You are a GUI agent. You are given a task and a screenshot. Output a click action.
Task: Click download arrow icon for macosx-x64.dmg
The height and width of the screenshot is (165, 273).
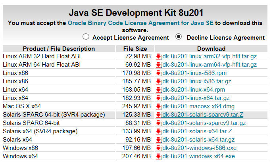pos(158,106)
